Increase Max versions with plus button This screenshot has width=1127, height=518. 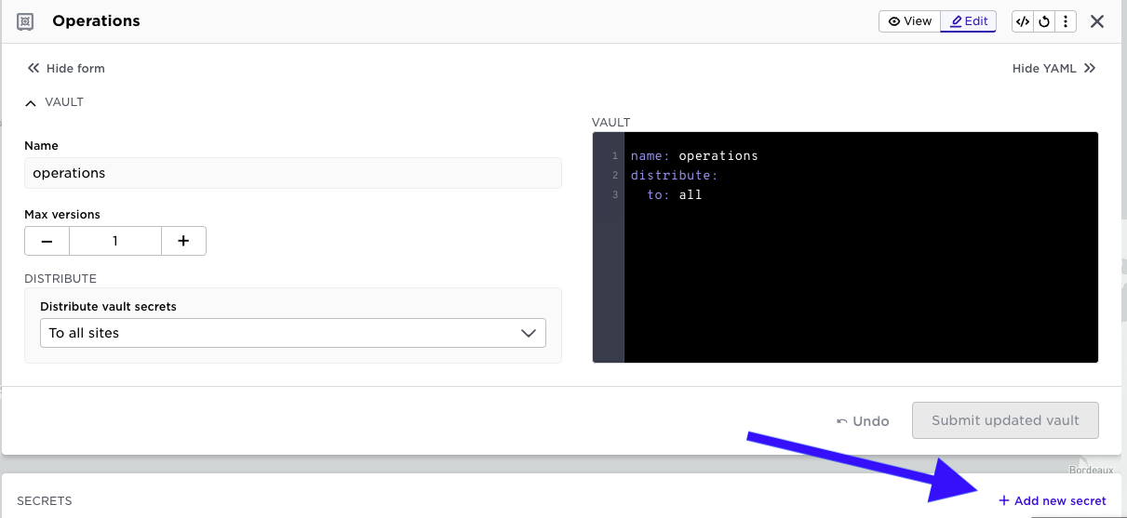[183, 241]
